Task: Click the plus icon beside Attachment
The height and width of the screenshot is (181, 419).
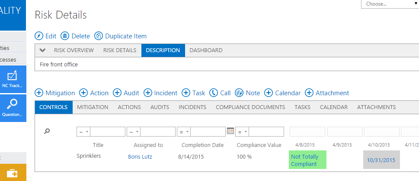Action: pos(309,93)
